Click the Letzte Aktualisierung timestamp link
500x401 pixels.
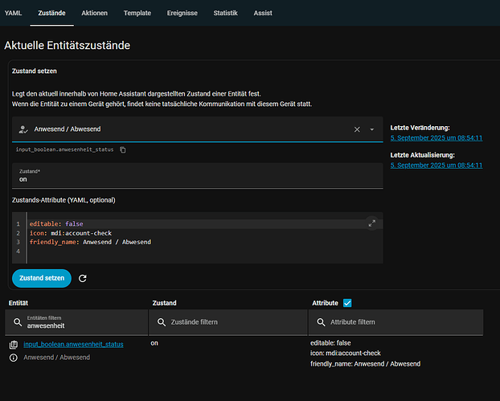436,165
